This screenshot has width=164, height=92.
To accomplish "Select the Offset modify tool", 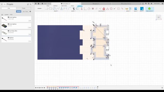I will point(77,9).
